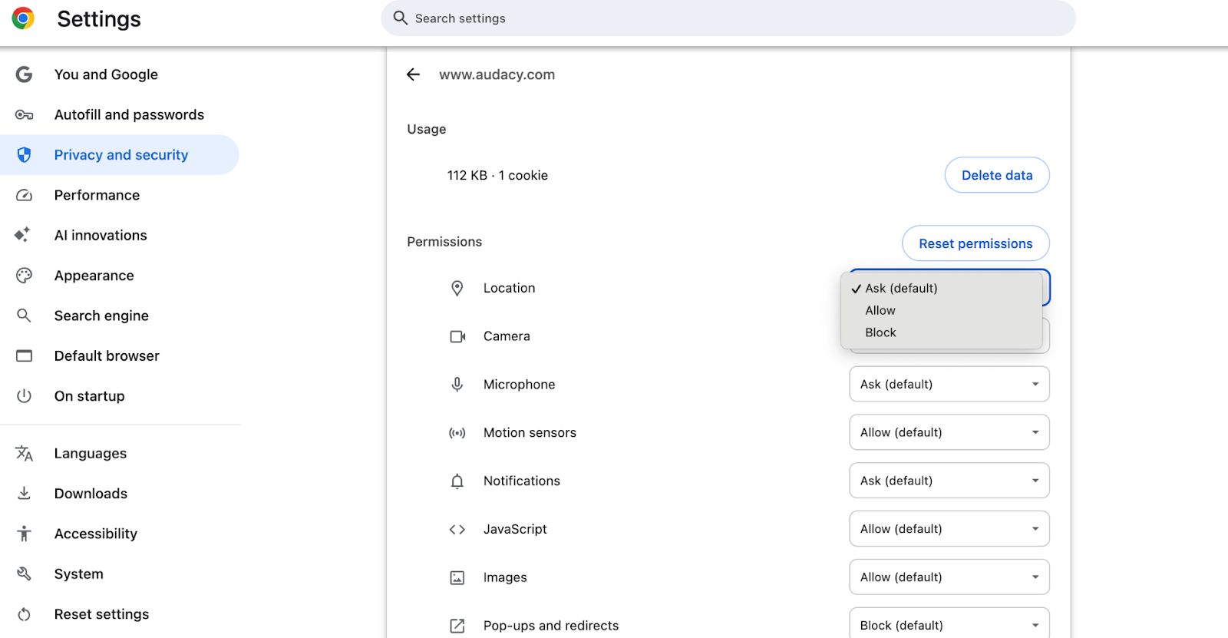Open the Autofill and passwords section
The height and width of the screenshot is (638, 1228).
[129, 114]
